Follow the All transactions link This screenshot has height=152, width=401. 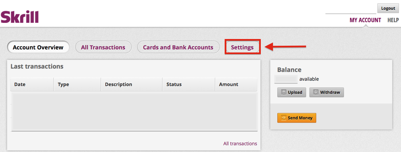[x=240, y=144]
